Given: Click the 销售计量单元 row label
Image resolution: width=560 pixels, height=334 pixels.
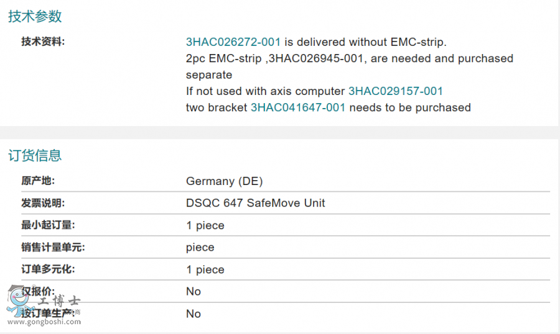Looking at the screenshot, I should tap(53, 247).
